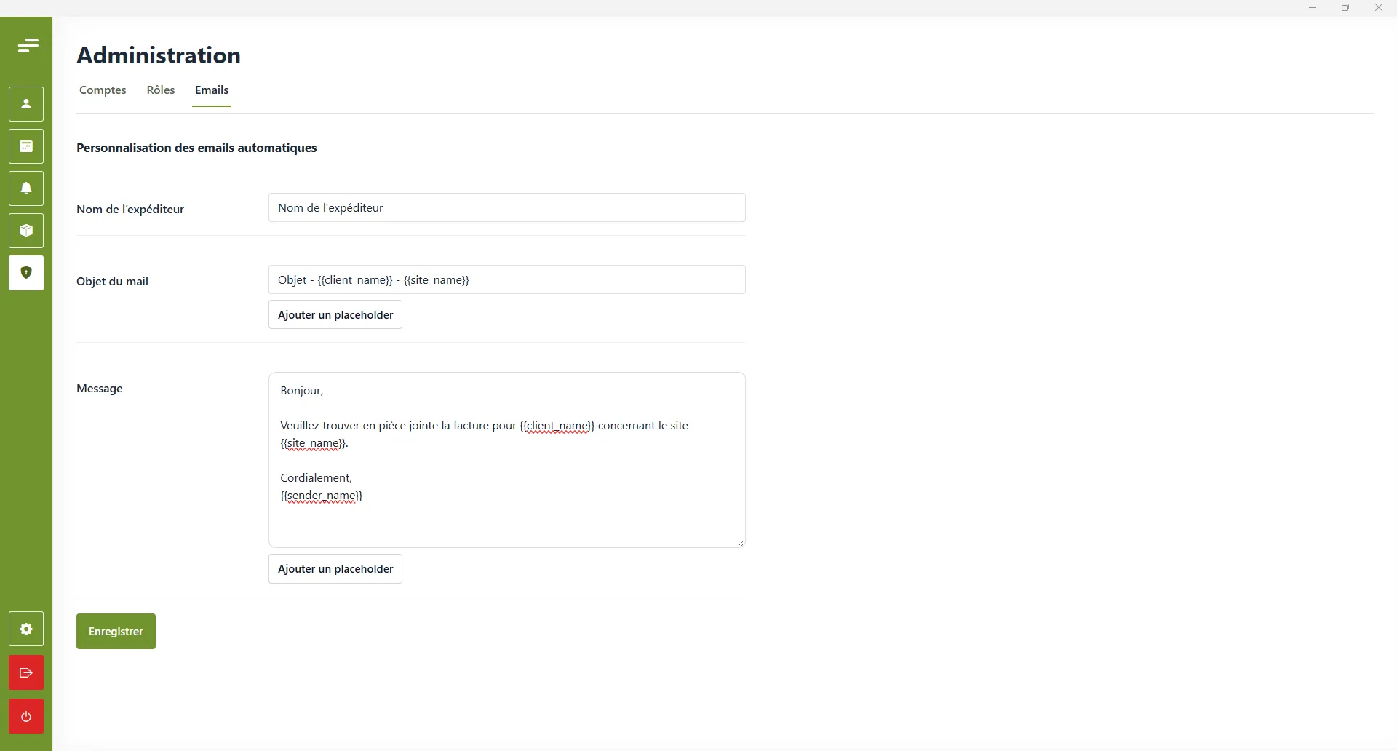Select the Emails tab
Viewport: 1397px width, 751px height.
click(212, 90)
